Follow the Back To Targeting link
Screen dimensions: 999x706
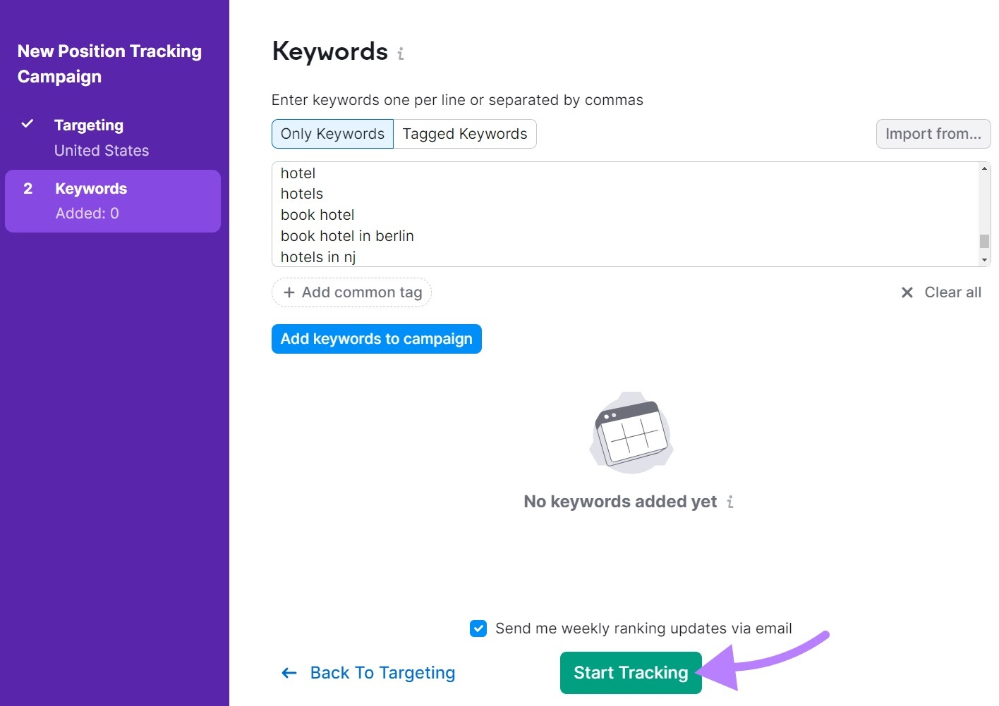382,673
